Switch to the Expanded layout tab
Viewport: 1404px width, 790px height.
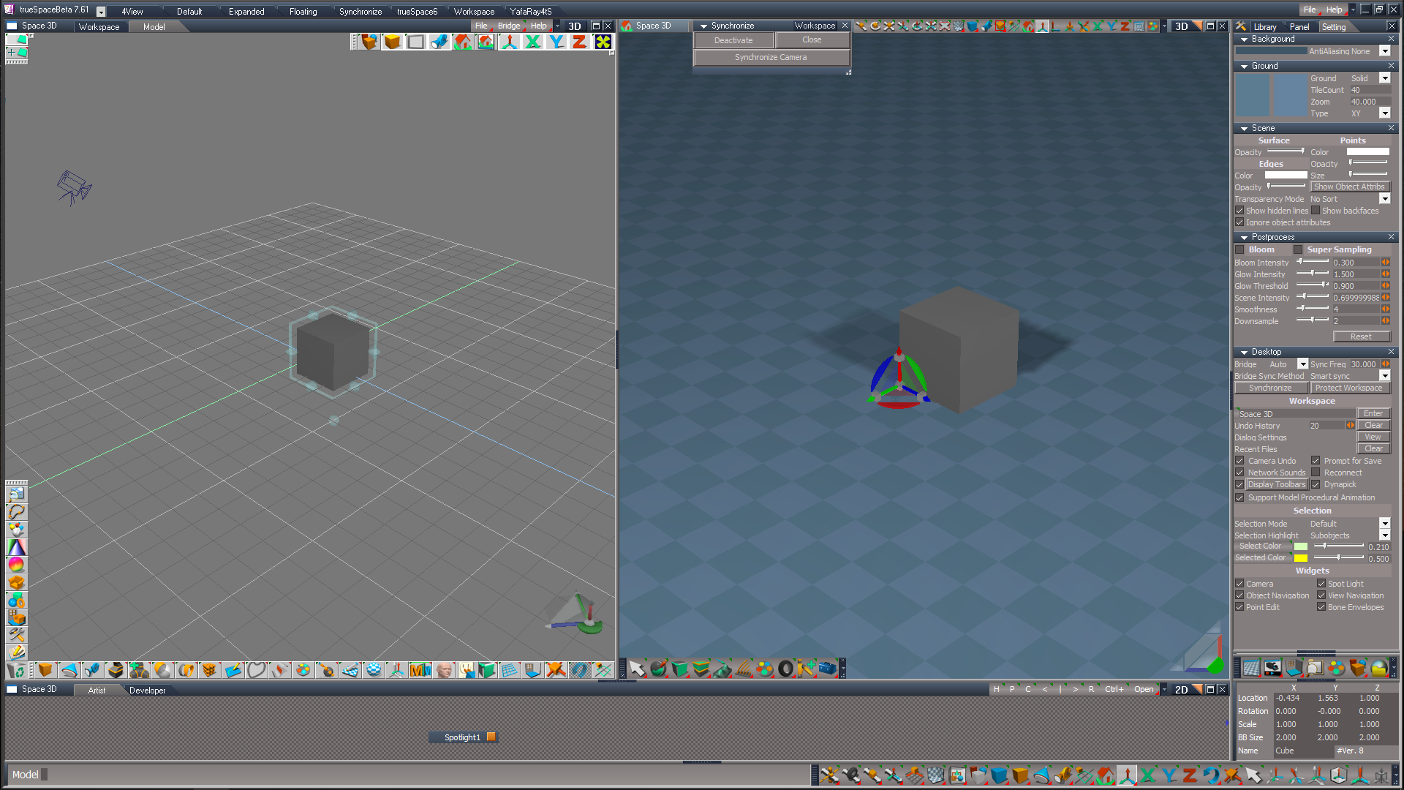pos(246,12)
